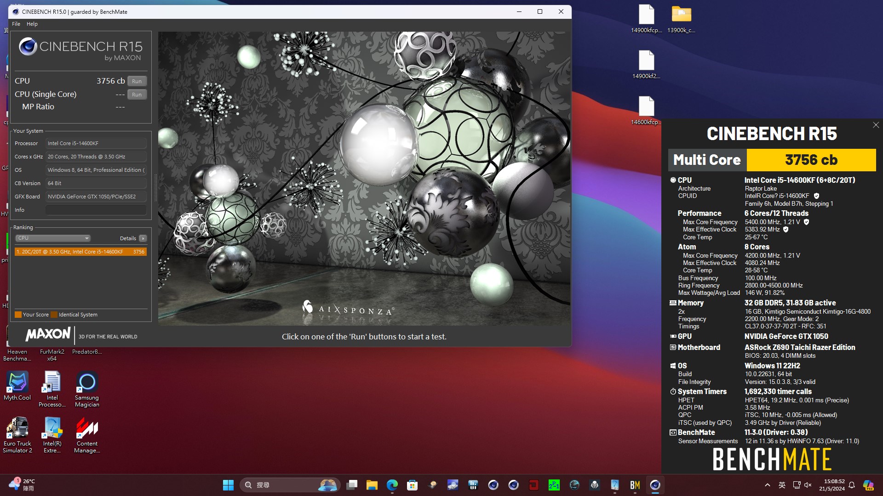883x496 pixels.
Task: Switch input language indicator 英
Action: pyautogui.click(x=782, y=485)
